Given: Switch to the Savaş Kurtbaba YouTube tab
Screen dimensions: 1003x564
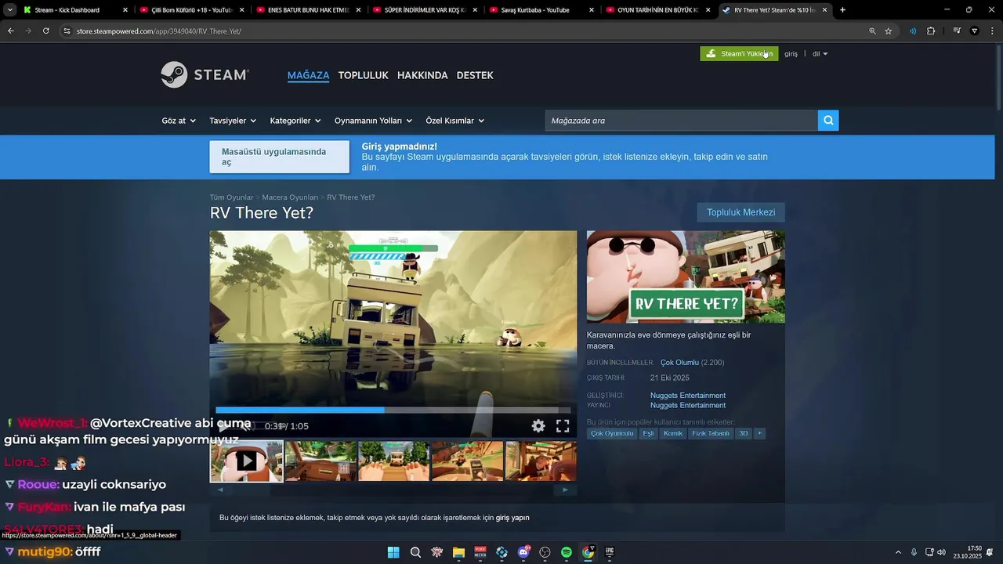Looking at the screenshot, I should [541, 10].
